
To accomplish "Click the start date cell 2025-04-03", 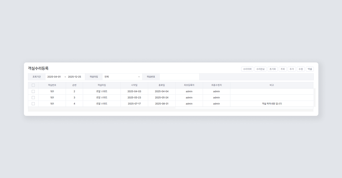I will [134, 91].
